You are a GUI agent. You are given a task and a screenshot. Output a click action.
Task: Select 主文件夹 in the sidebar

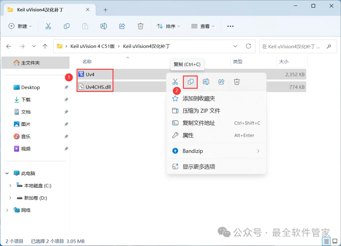point(35,63)
